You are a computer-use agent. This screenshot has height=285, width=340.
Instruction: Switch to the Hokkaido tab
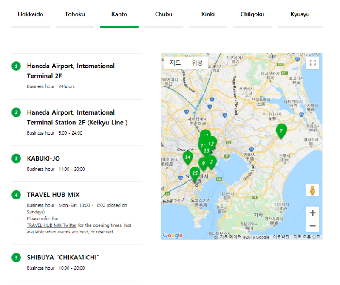point(31,14)
